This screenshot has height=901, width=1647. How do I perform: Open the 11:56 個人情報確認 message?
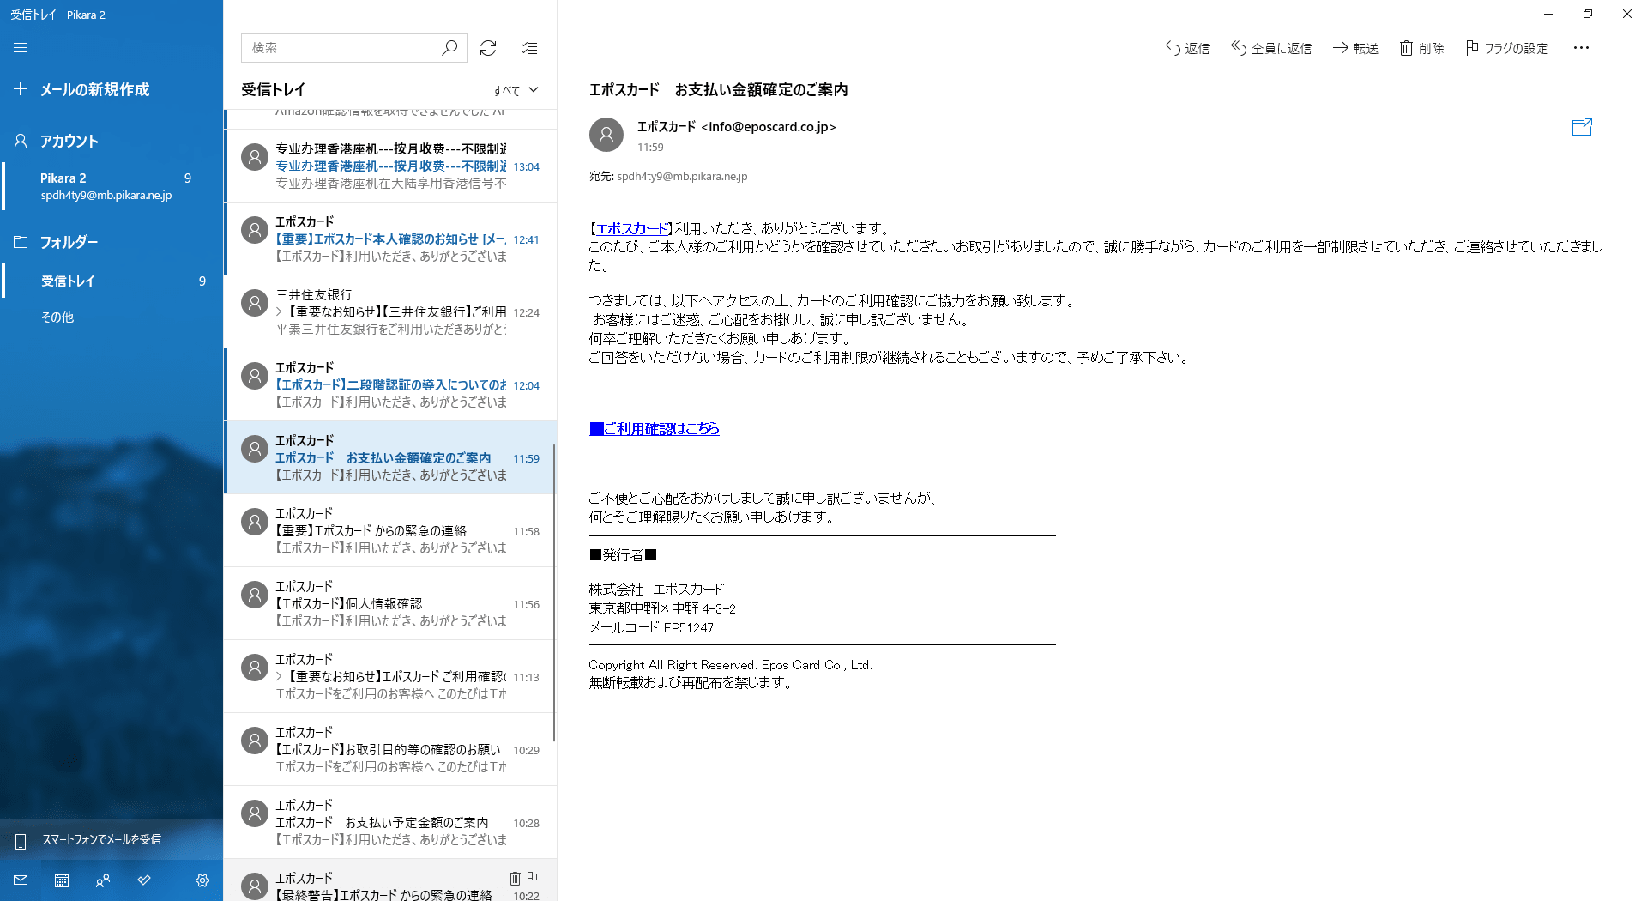point(390,603)
